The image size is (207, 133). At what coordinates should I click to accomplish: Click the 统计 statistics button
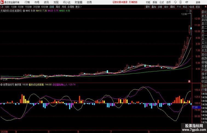coord(166,7)
